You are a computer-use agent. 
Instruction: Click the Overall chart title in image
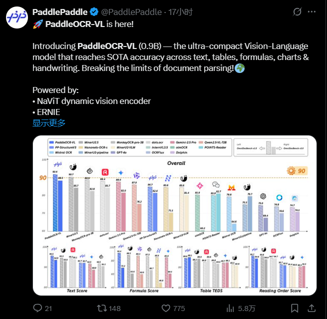(175, 163)
